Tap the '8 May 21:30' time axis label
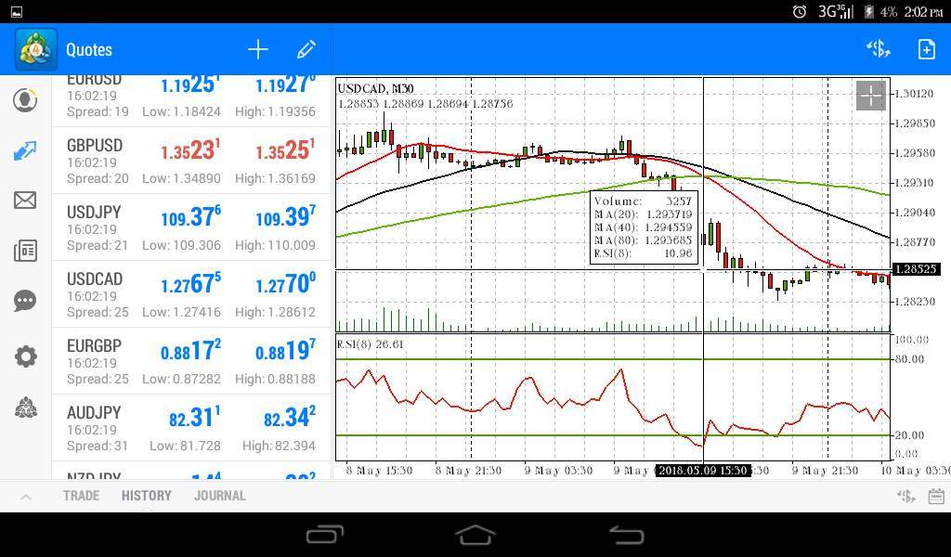 pos(468,471)
